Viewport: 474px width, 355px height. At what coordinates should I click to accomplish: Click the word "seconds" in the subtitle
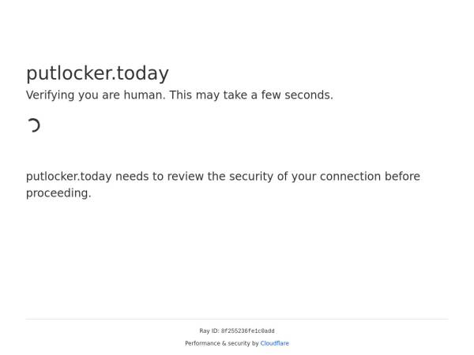point(307,95)
